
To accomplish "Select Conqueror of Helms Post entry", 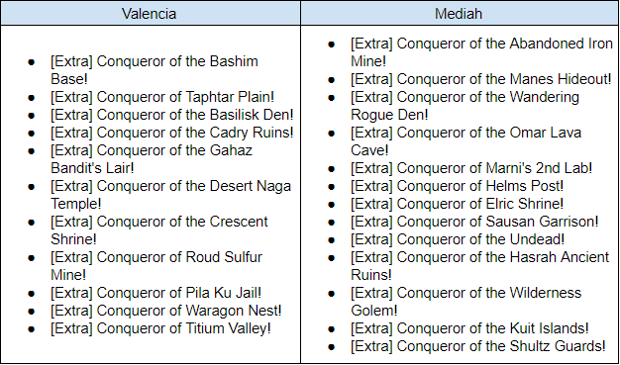I will [x=458, y=186].
